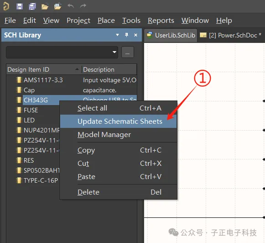
Task: Click the UserLib.SchLib tab library icon
Action: coord(150,35)
